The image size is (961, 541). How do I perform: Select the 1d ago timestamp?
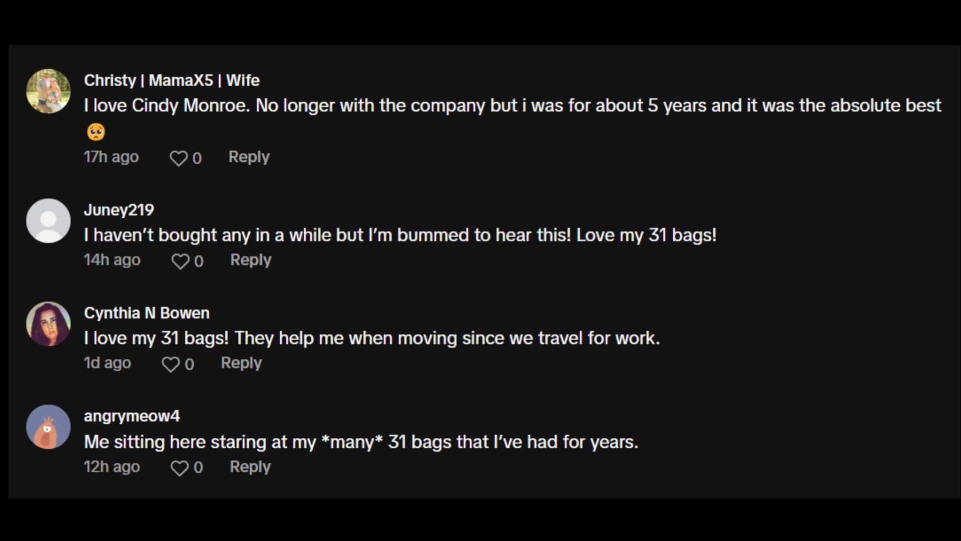[107, 363]
